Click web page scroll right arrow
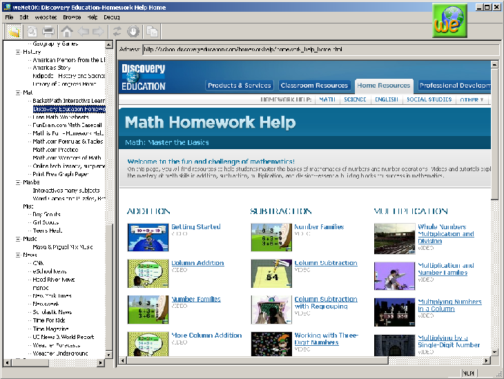 click(487, 360)
